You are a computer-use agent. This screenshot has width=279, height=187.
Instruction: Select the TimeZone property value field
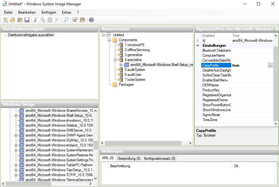252,120
